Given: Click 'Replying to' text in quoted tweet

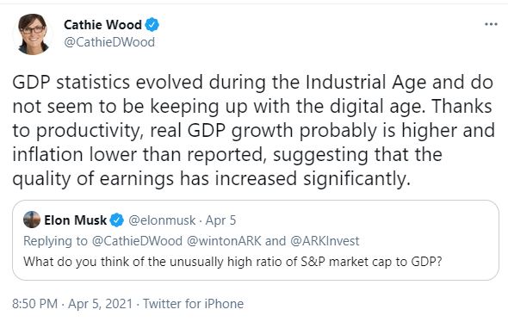Looking at the screenshot, I should (x=55, y=241).
